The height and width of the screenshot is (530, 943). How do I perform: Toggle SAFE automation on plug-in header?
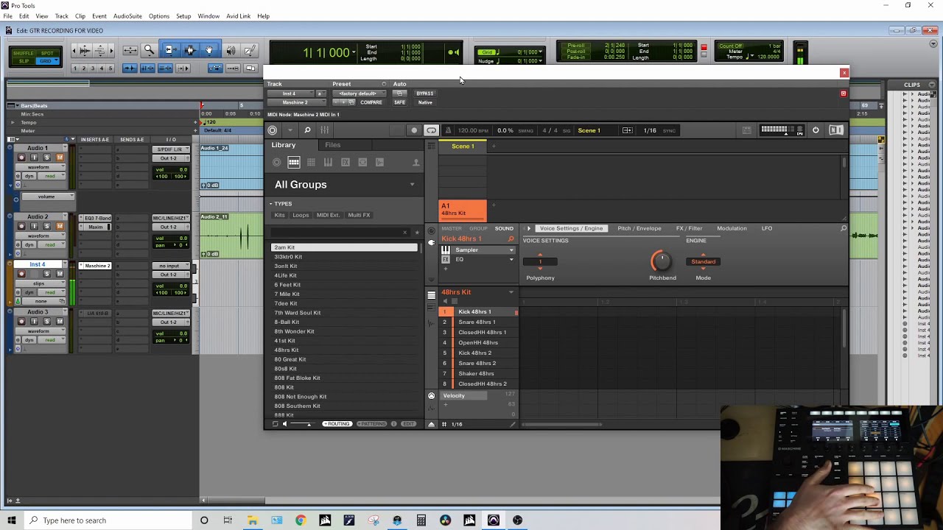399,102
